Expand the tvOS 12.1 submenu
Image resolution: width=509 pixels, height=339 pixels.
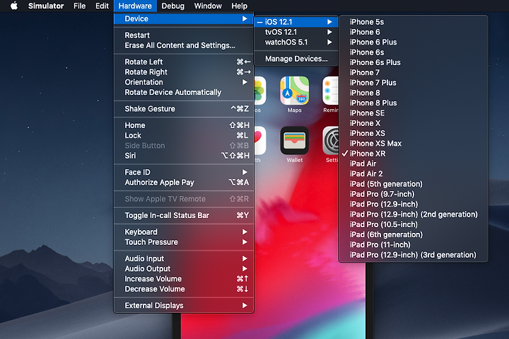click(296, 32)
